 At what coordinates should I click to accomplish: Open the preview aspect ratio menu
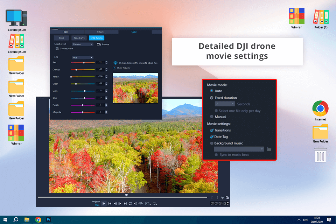point(148,204)
